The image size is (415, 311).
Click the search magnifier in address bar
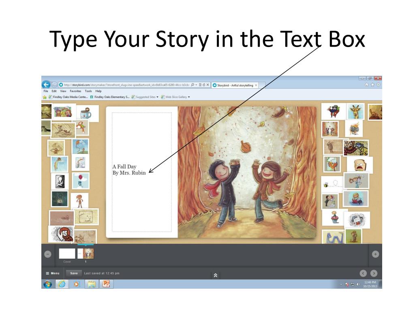point(193,85)
